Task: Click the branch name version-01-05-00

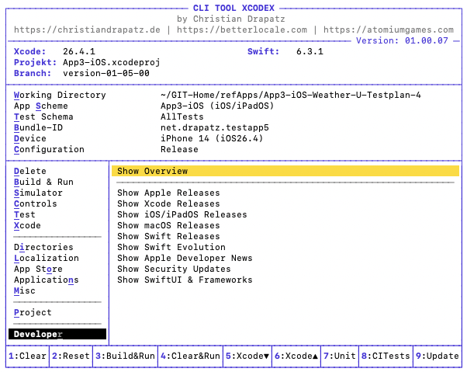Action: [x=106, y=73]
